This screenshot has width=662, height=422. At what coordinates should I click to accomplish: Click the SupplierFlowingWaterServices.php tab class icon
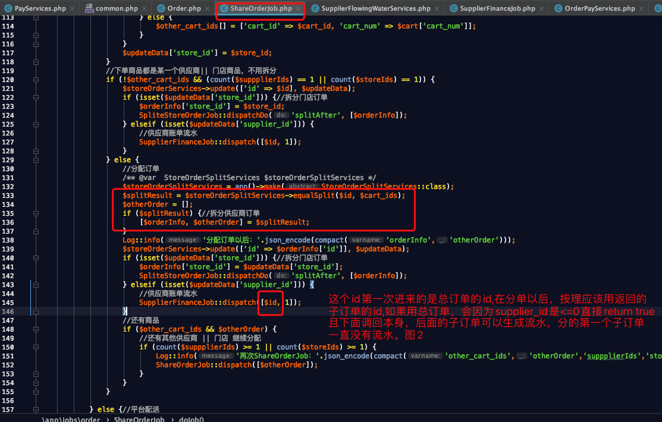click(315, 8)
